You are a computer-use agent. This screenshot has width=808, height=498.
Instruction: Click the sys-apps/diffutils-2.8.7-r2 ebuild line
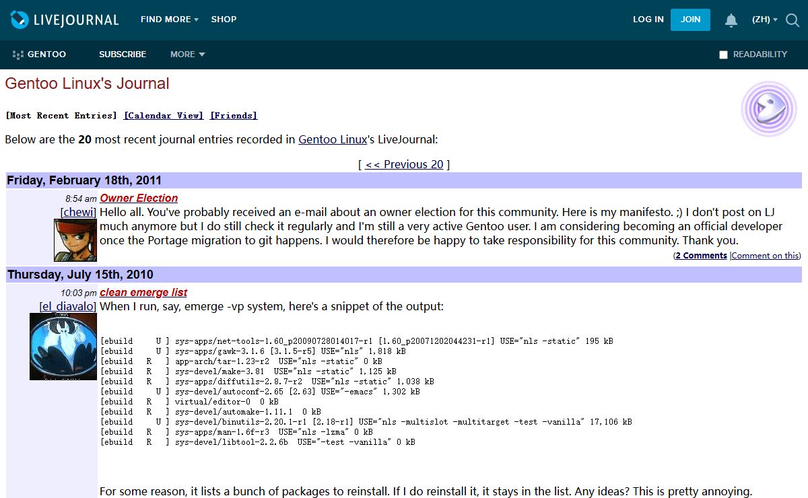pos(267,382)
